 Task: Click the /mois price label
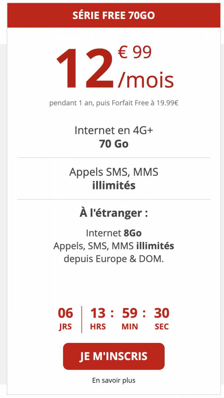[146, 80]
